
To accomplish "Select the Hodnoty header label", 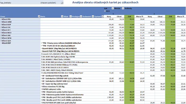I will point(128,8).
